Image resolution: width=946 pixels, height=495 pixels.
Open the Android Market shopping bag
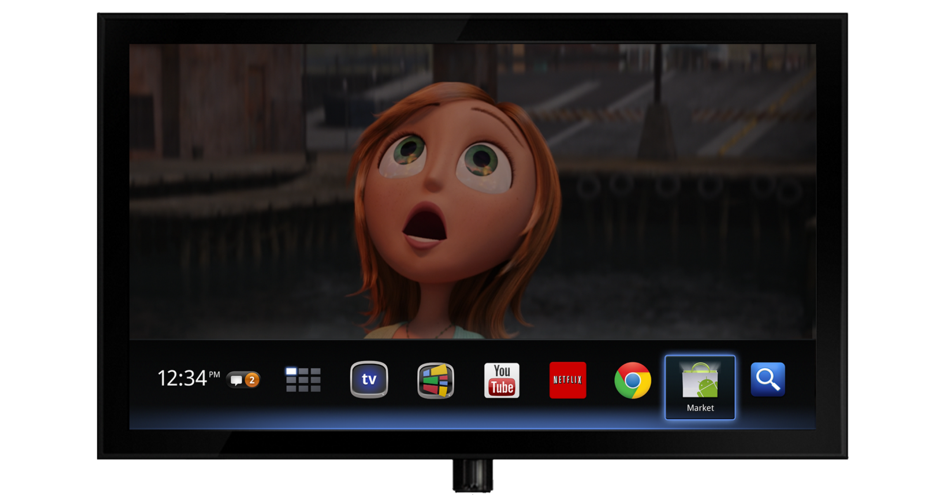pos(700,380)
